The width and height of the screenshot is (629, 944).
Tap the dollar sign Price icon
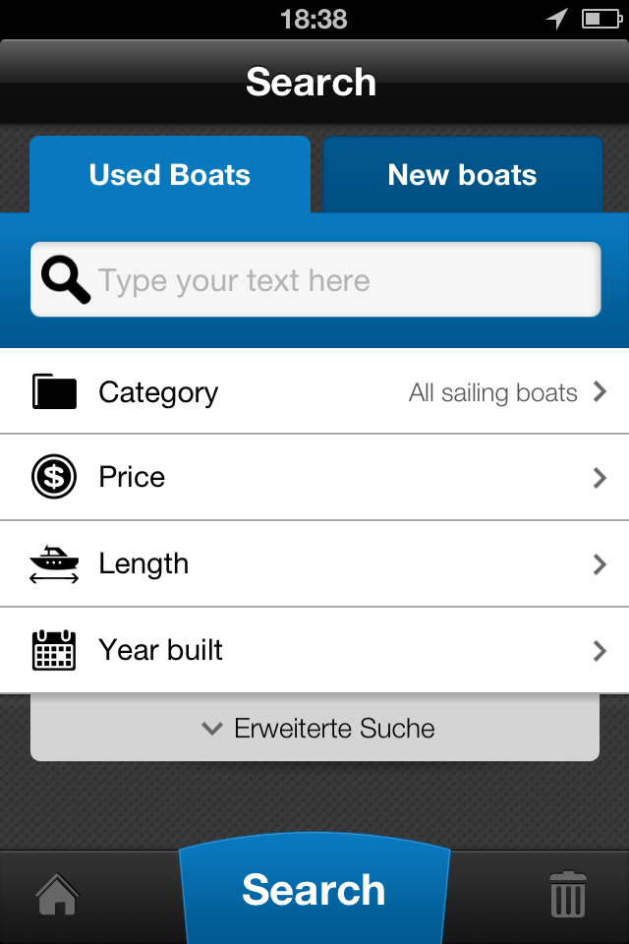pos(54,477)
